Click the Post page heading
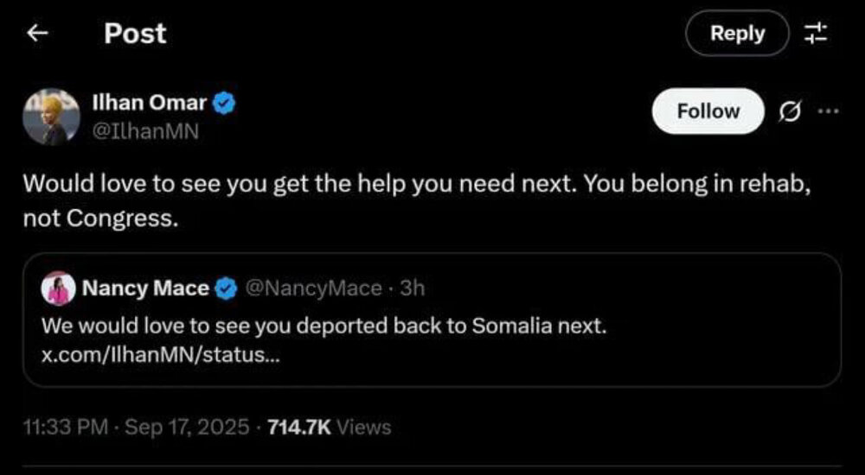 pos(135,34)
